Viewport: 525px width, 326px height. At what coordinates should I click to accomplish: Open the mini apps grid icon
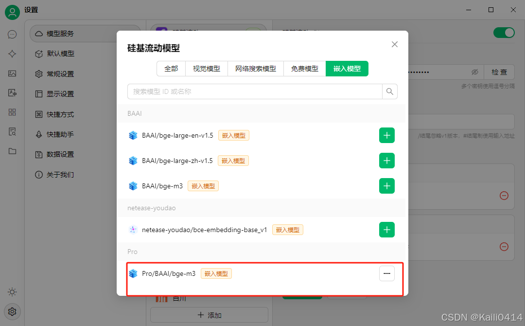[12, 112]
